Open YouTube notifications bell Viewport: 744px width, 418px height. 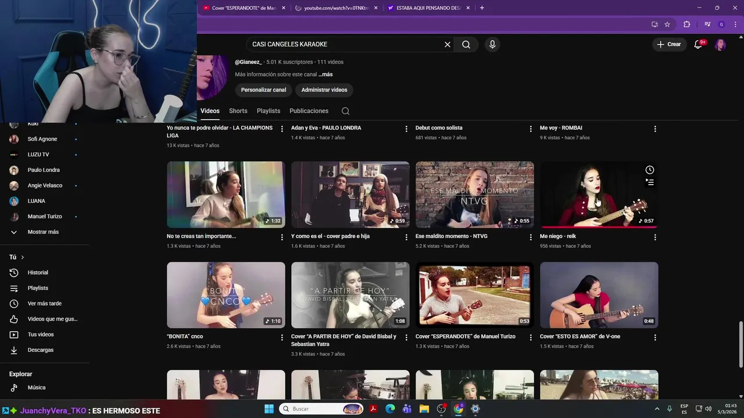coord(699,44)
